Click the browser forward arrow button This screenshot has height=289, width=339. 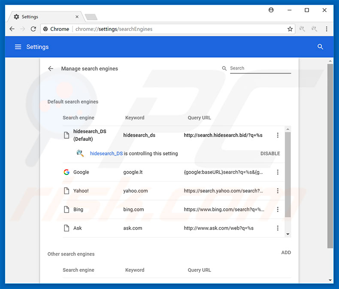(x=23, y=29)
